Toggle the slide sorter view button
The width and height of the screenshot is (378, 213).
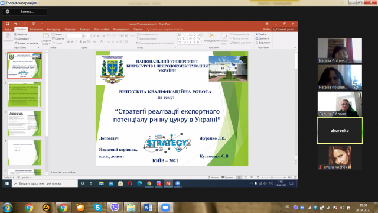tap(246, 177)
